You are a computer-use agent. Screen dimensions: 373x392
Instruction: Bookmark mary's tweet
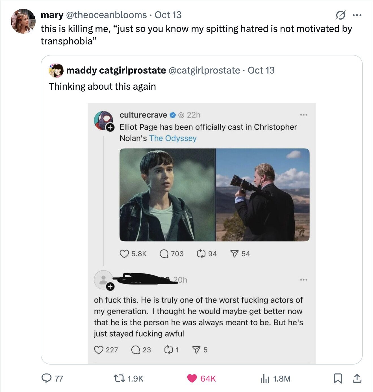point(338,378)
